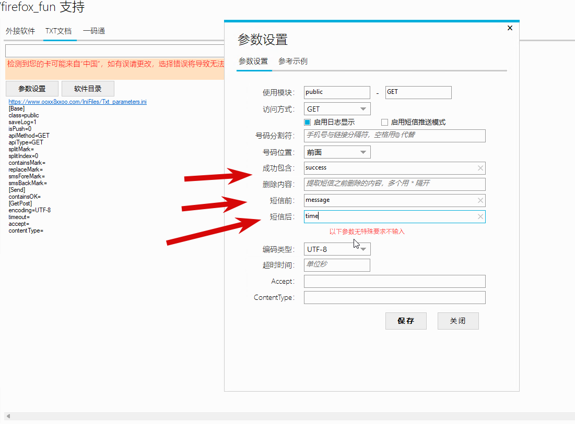
Task: Focus the 号码分割符 input field
Action: coord(395,136)
